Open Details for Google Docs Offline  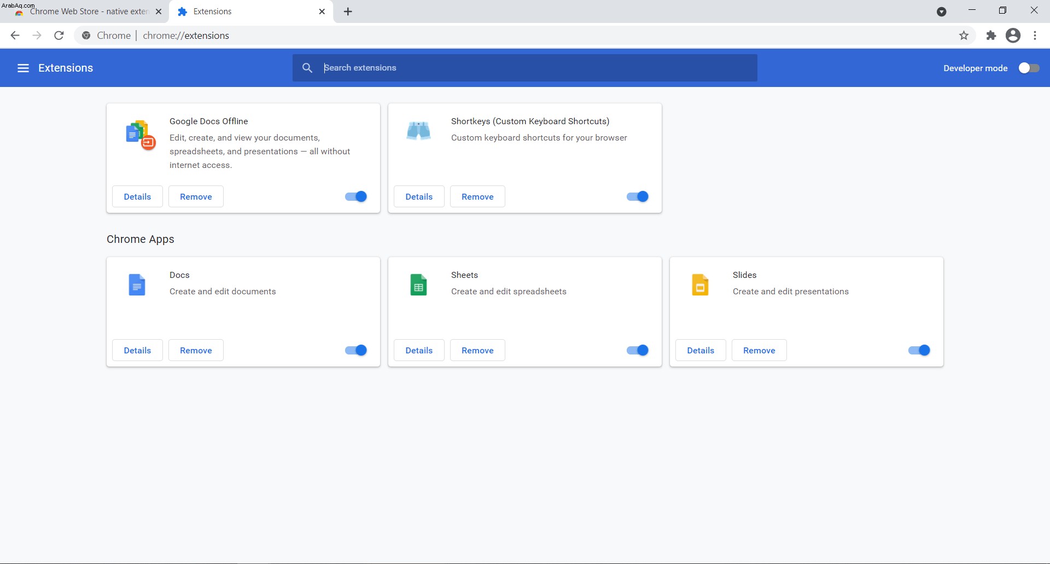tap(137, 196)
